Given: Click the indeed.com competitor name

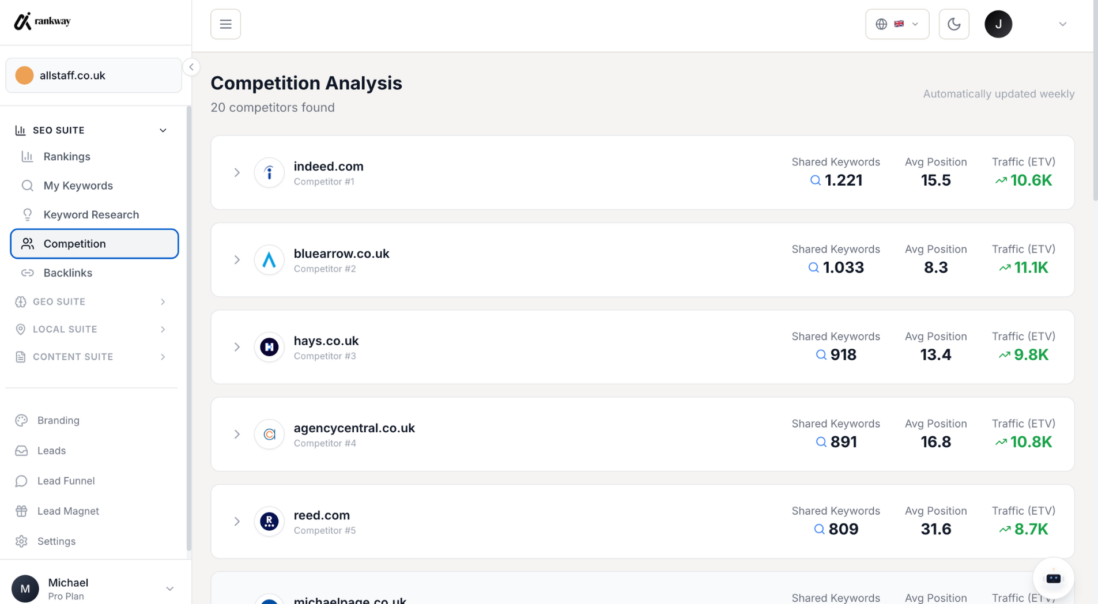Looking at the screenshot, I should click(329, 167).
